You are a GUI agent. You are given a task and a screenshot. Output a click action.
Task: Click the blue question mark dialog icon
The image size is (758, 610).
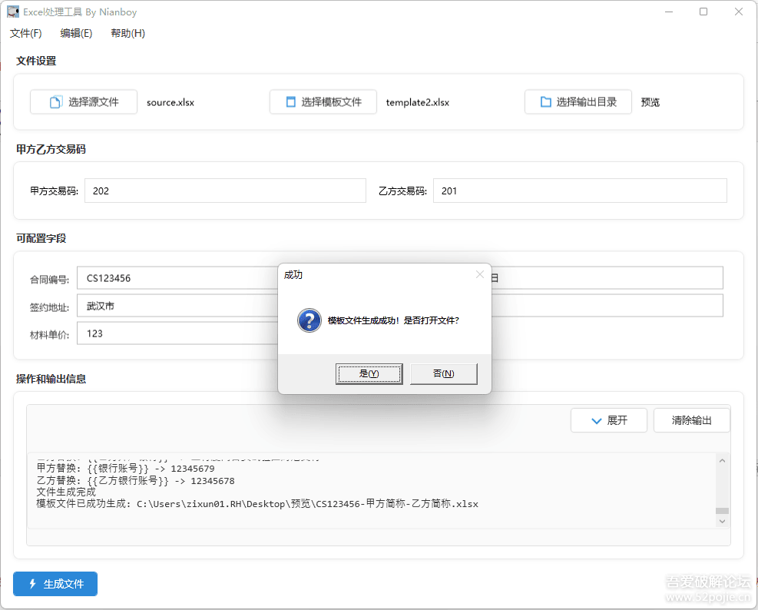(309, 320)
